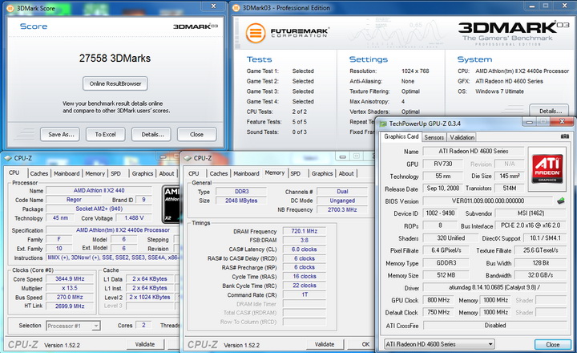Screen dimensions: 577x353
Task: Click Multiplier value x 13.5
Action: coord(70,288)
